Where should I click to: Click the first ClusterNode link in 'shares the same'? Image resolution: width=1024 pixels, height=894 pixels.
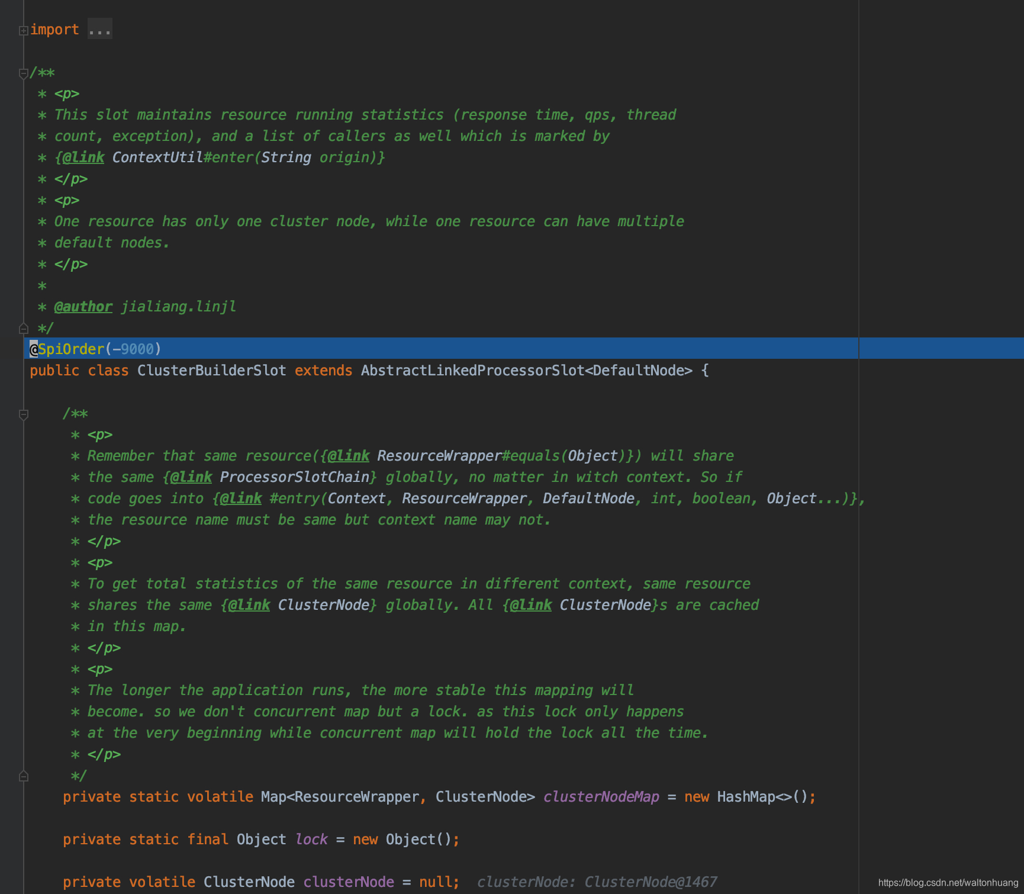coord(324,605)
